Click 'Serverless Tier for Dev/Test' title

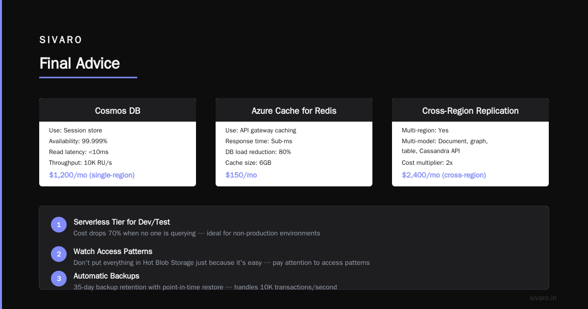pyautogui.click(x=122, y=222)
